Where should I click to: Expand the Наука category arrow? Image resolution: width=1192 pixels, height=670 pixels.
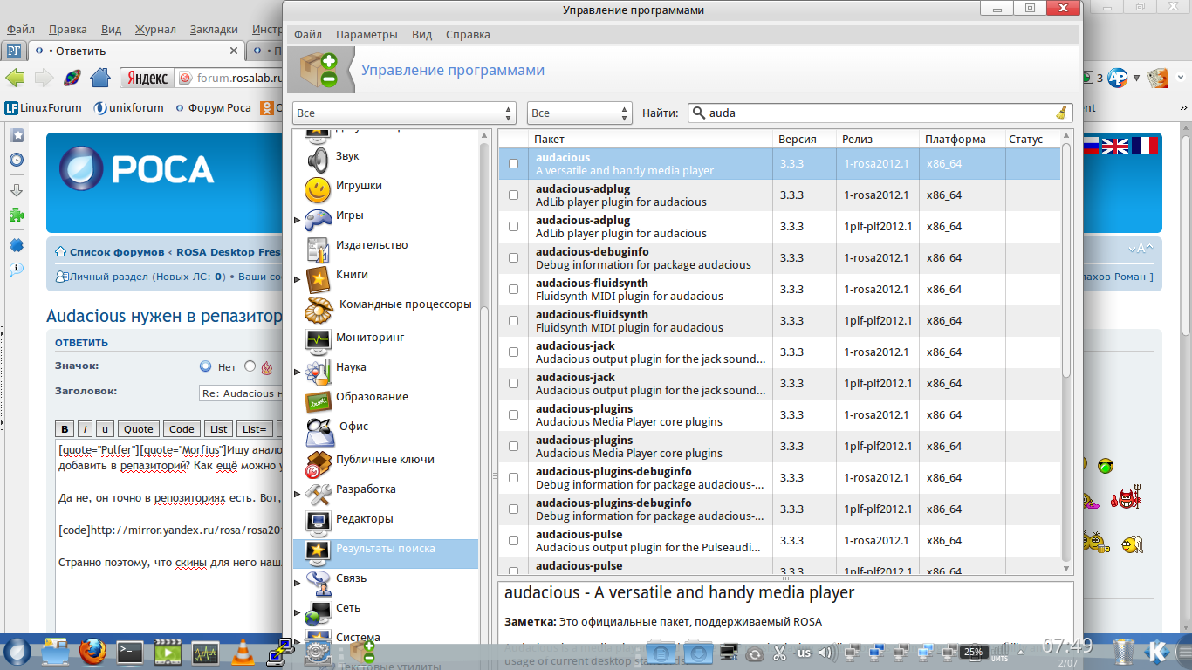click(298, 372)
